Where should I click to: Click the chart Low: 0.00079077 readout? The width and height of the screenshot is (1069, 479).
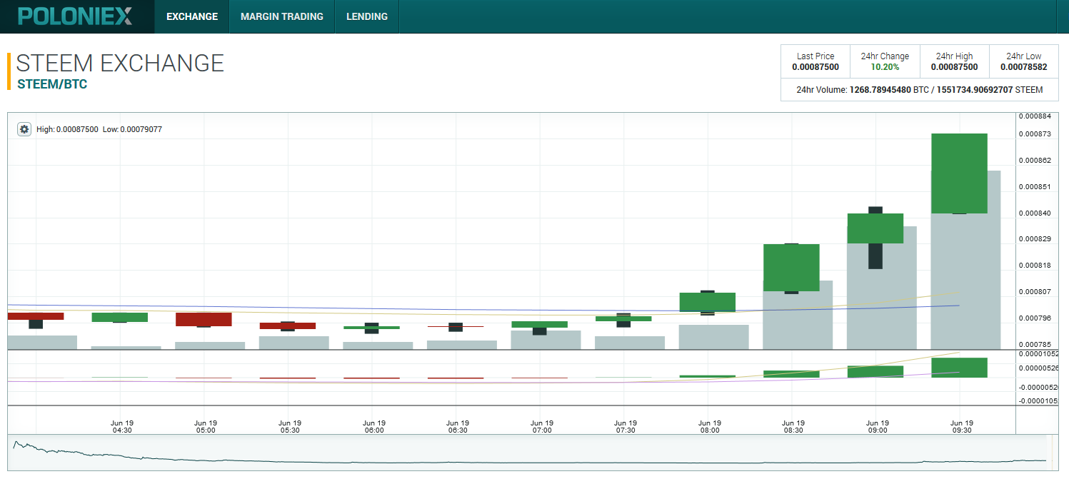coord(132,129)
